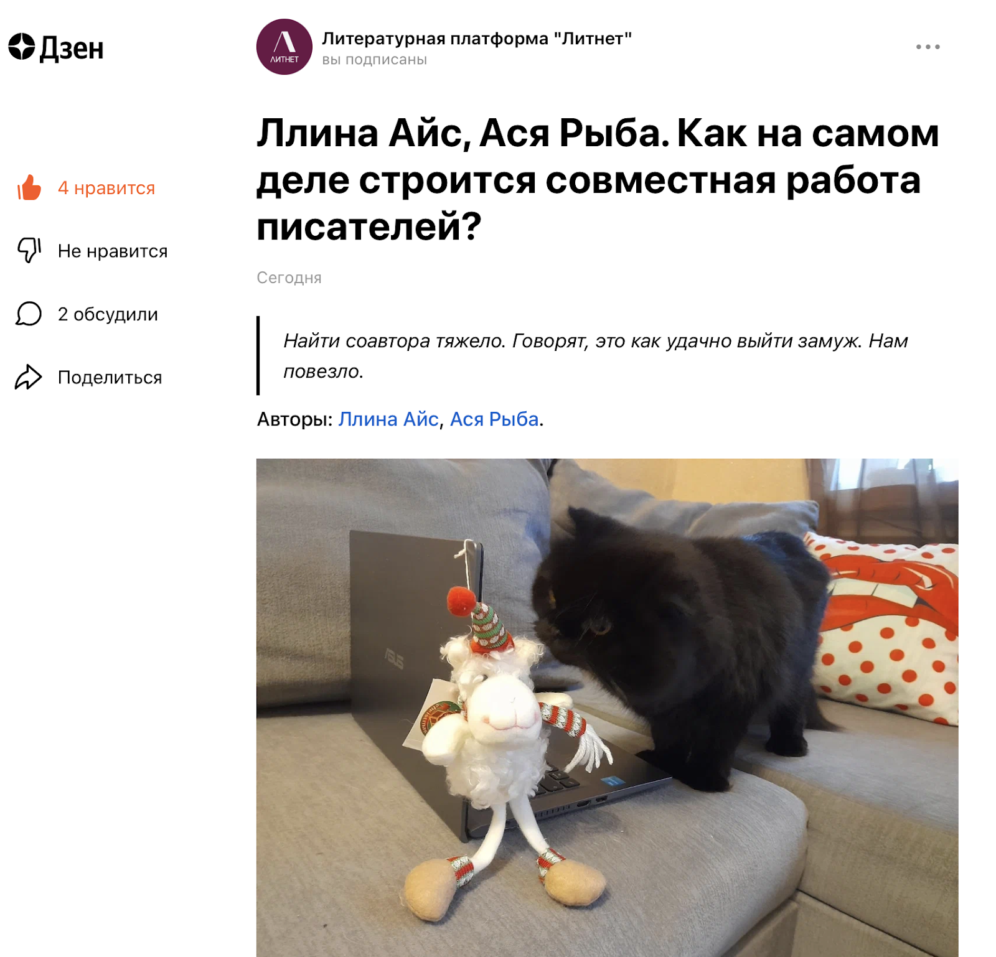This screenshot has height=957, width=996.
Task: Open the Литературная платформа "Литнет" channel name
Action: pyautogui.click(x=477, y=39)
